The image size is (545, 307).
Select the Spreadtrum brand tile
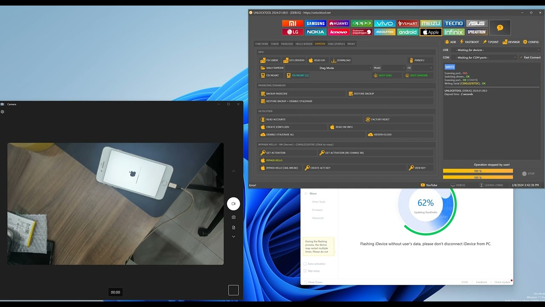point(476,32)
